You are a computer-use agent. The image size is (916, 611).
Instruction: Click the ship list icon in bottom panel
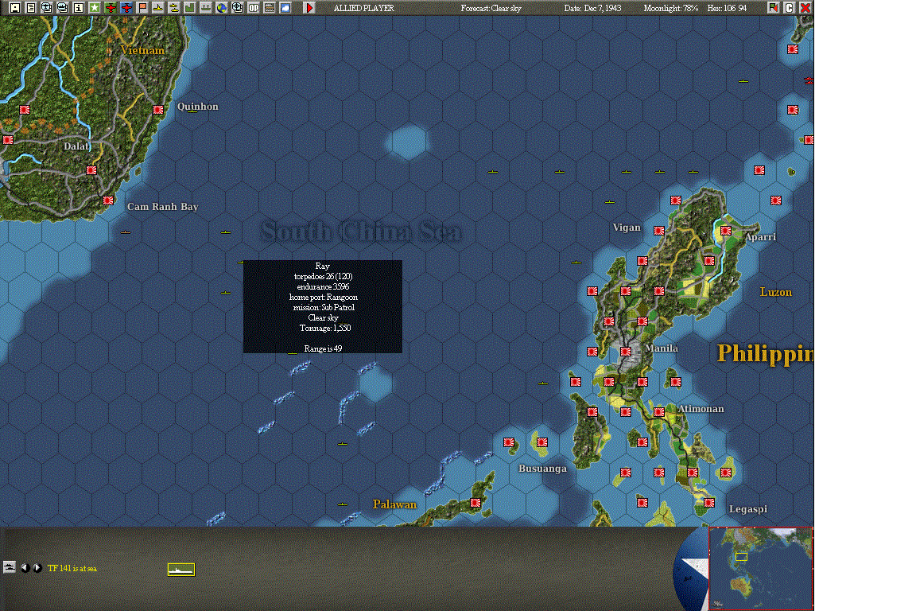[x=9, y=567]
